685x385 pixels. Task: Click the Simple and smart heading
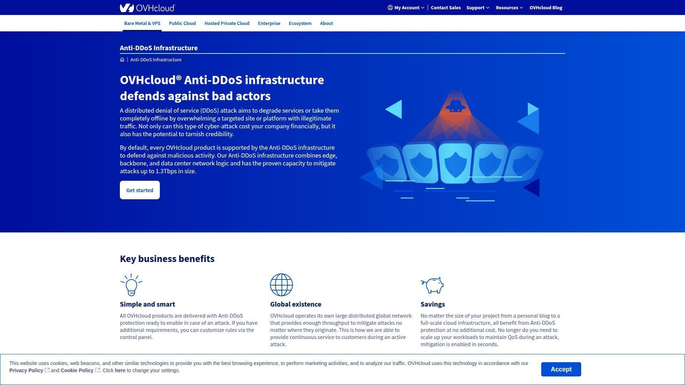(147, 304)
